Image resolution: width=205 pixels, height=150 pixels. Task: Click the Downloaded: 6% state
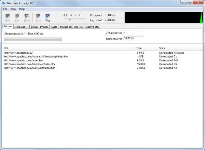coord(168,64)
